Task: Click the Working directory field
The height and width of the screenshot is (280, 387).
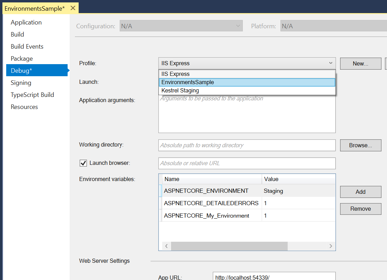Action: tap(247, 145)
